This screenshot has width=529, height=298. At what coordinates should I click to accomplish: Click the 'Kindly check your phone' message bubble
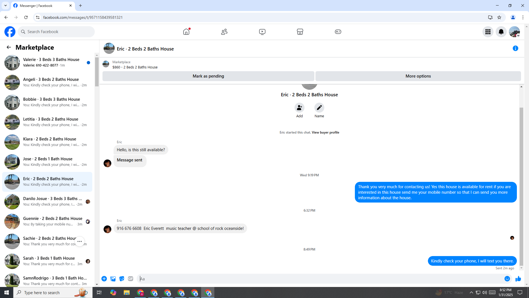[x=472, y=261]
